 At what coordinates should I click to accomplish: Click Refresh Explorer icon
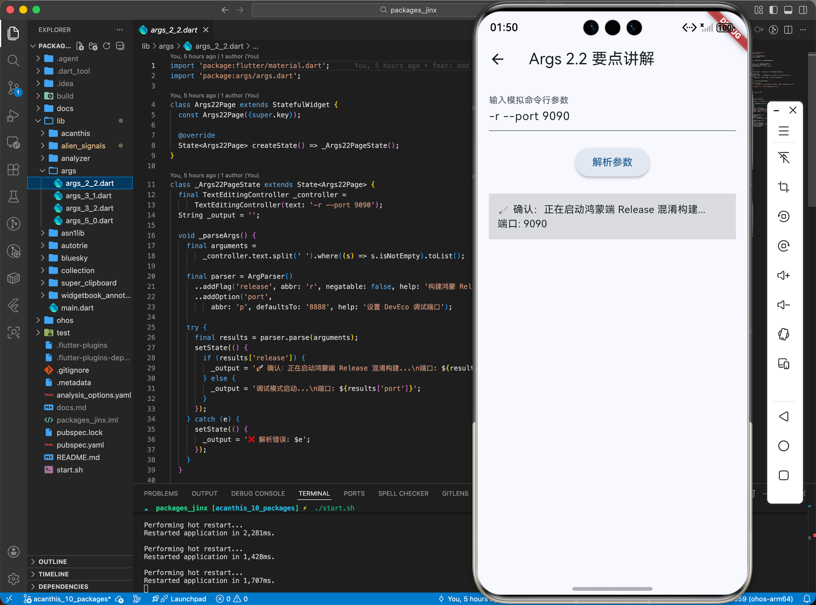coord(107,46)
